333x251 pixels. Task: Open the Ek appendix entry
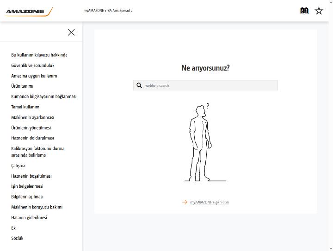13,228
